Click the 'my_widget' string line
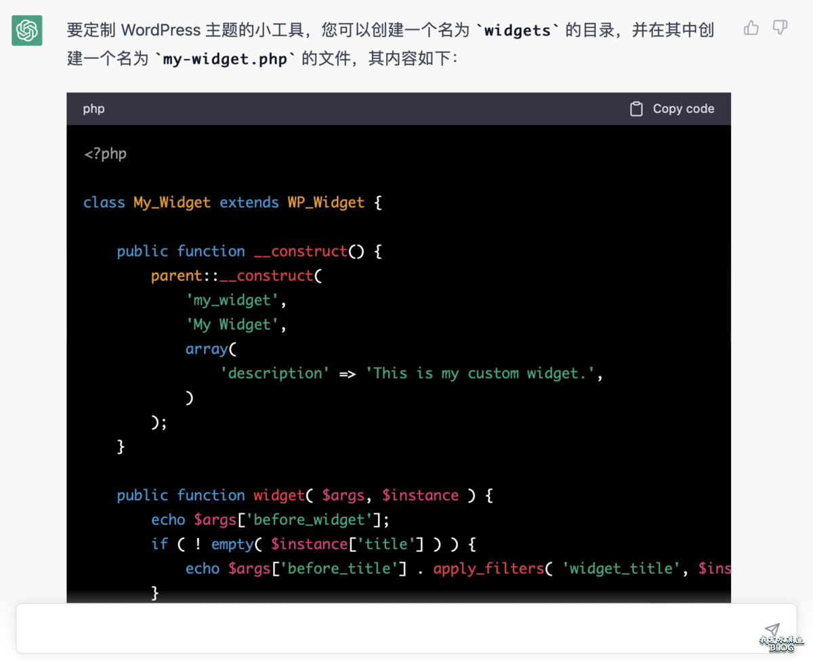 236,300
